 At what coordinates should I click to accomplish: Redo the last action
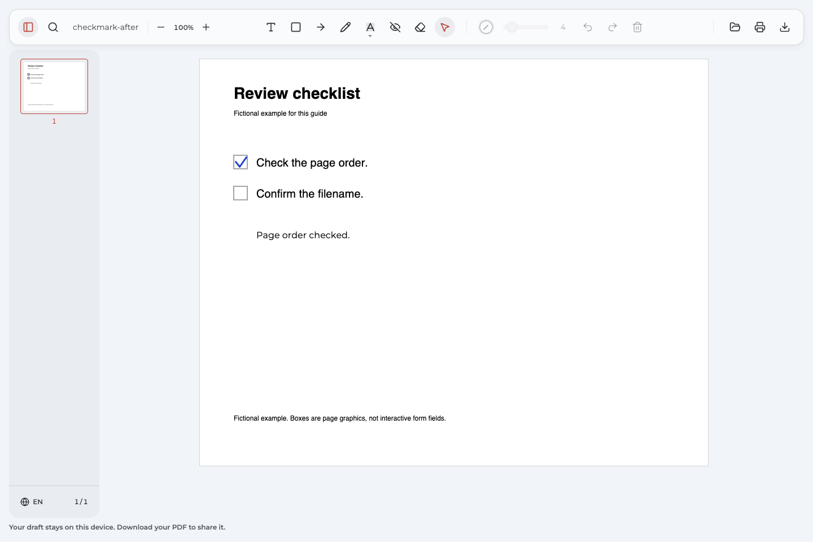[613, 27]
